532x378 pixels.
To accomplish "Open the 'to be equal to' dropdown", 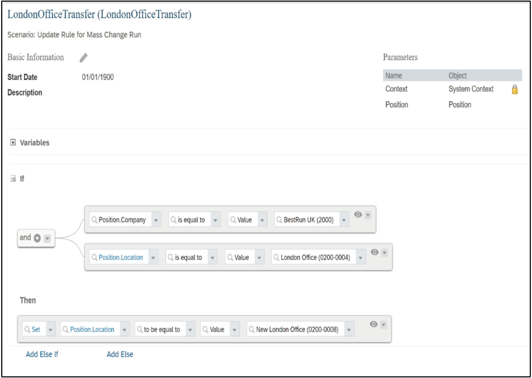I will click(x=190, y=329).
